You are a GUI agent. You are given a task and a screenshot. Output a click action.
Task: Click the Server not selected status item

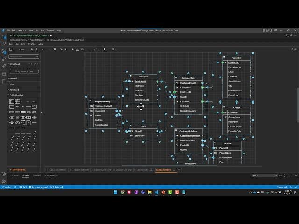tap(38, 187)
